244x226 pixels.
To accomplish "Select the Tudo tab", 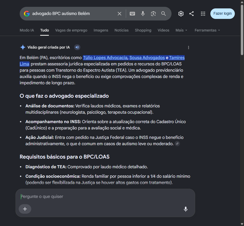I will pyautogui.click(x=44, y=30).
